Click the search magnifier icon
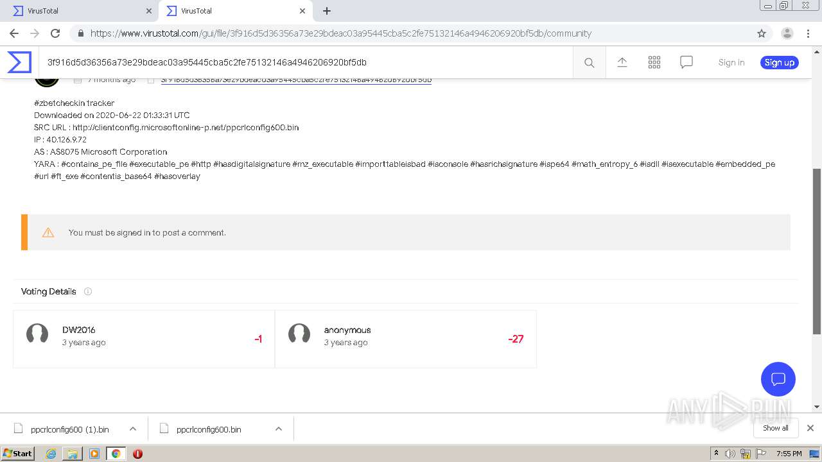 tap(589, 62)
